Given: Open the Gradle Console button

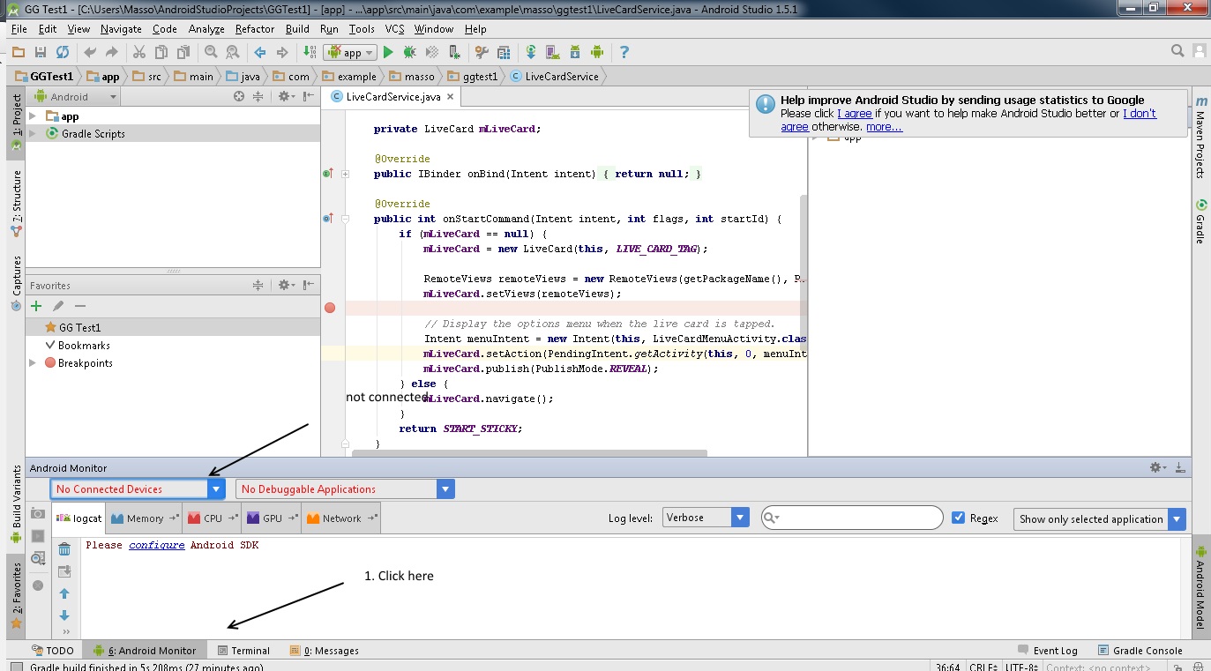Looking at the screenshot, I should [x=1140, y=651].
